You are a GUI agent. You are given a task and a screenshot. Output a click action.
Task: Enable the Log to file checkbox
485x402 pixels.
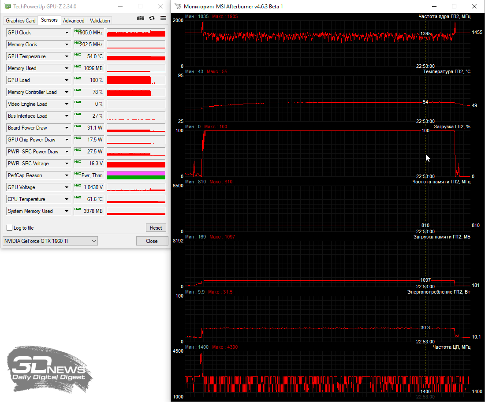tap(10, 227)
